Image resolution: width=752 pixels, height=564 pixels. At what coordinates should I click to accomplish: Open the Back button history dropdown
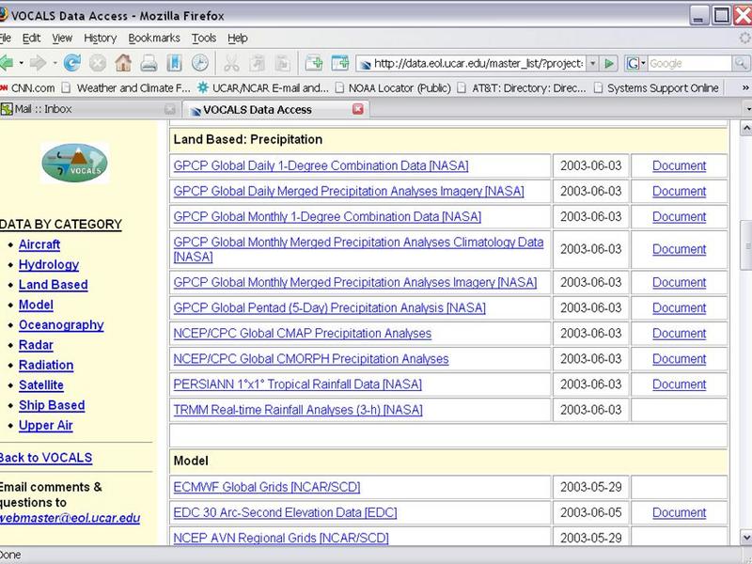[20, 63]
